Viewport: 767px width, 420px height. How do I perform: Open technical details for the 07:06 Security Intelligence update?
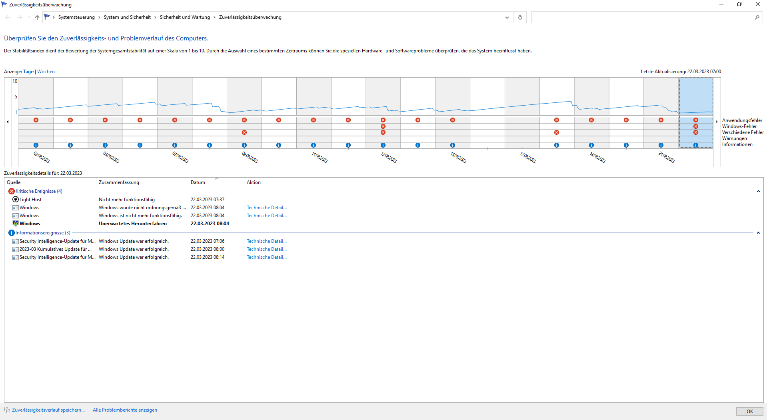point(267,241)
